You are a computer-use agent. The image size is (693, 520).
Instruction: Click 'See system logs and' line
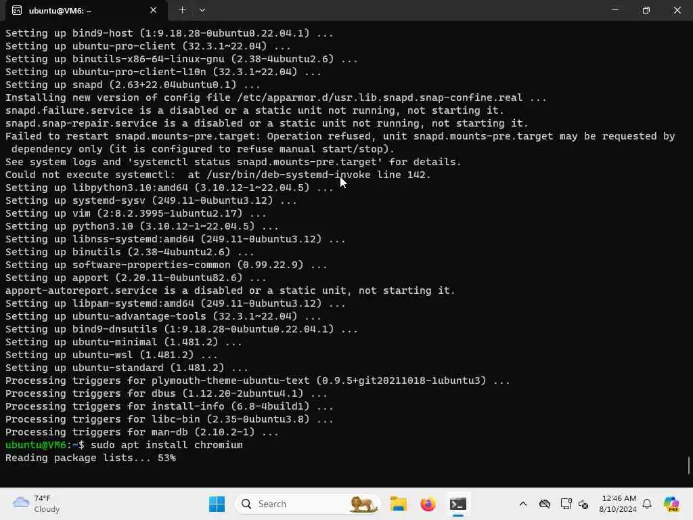tap(233, 162)
